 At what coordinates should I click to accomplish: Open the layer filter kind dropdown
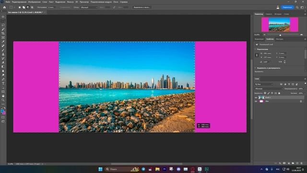coord(264,84)
